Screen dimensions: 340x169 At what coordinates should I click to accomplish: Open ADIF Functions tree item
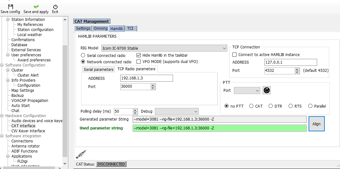[24, 151]
